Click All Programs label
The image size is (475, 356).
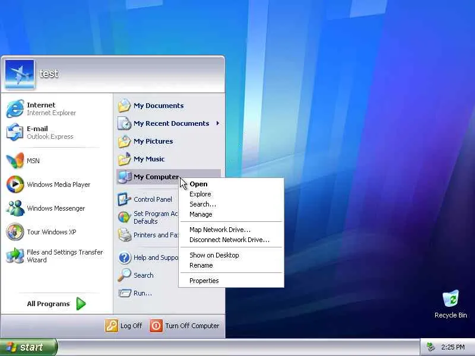pyautogui.click(x=48, y=304)
